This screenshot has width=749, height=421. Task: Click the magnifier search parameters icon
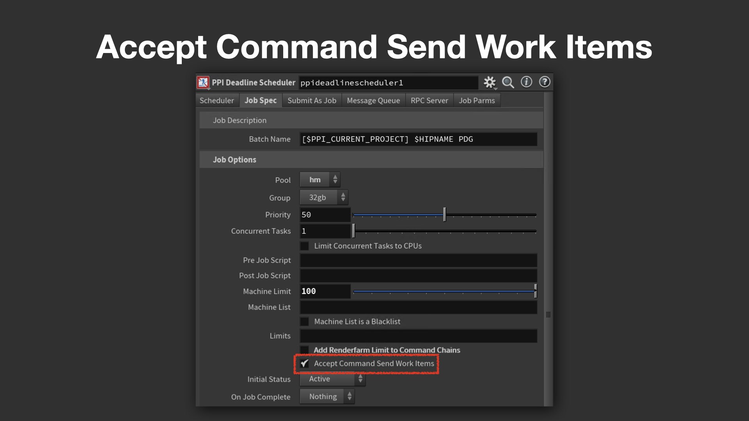(508, 82)
